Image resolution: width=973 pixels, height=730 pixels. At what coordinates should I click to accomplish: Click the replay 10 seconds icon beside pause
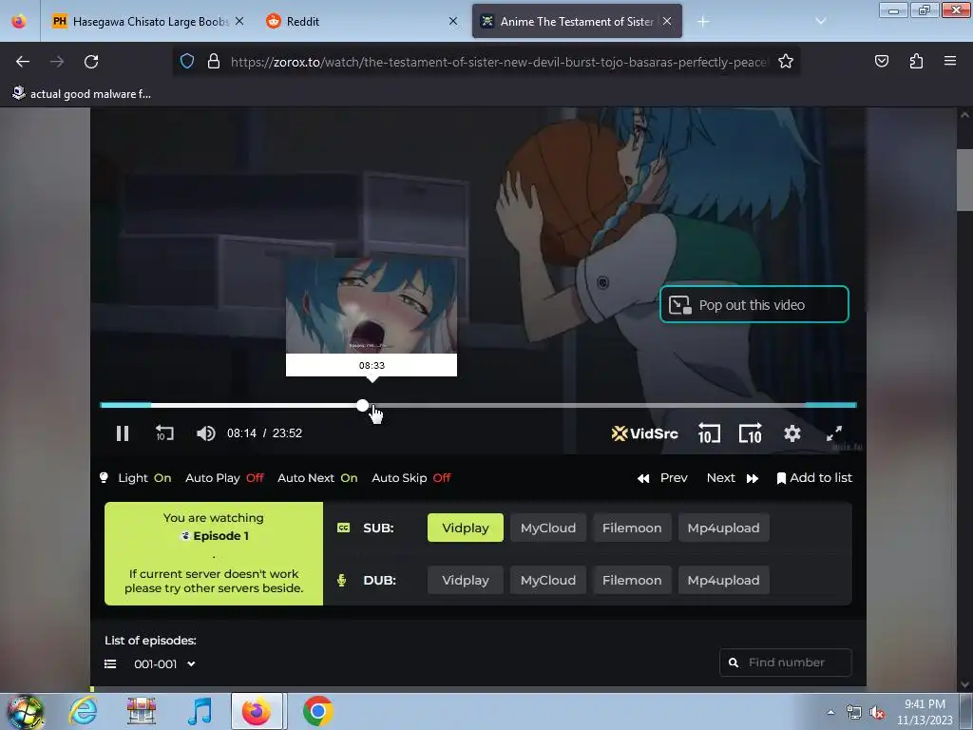[x=164, y=433]
